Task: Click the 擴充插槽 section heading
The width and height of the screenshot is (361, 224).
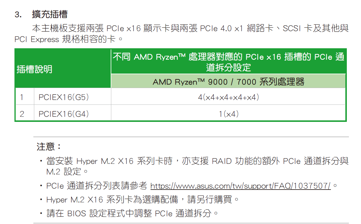Action: pyautogui.click(x=50, y=14)
